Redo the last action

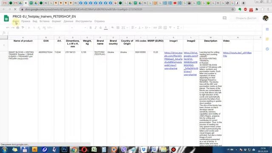point(13,28)
